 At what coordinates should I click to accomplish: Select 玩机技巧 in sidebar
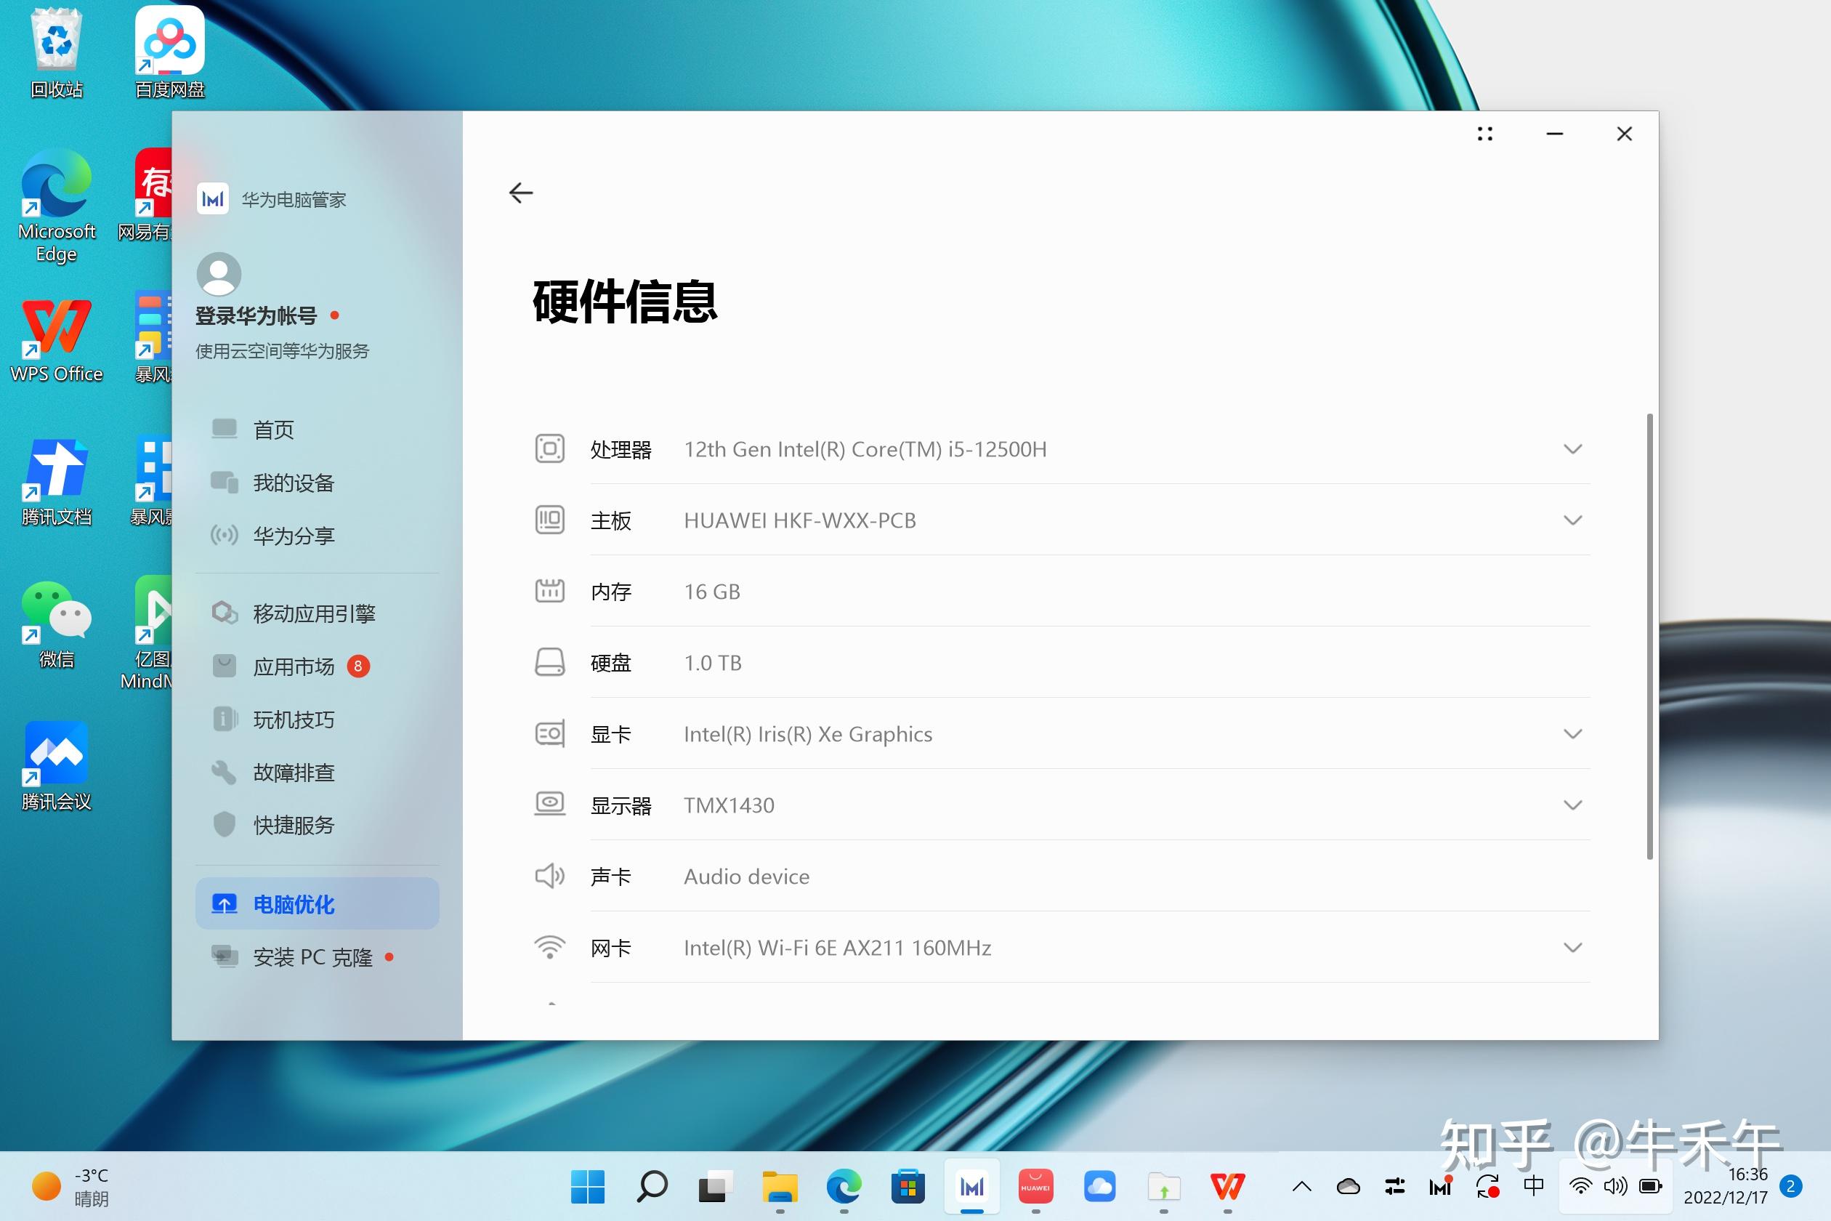point(317,720)
